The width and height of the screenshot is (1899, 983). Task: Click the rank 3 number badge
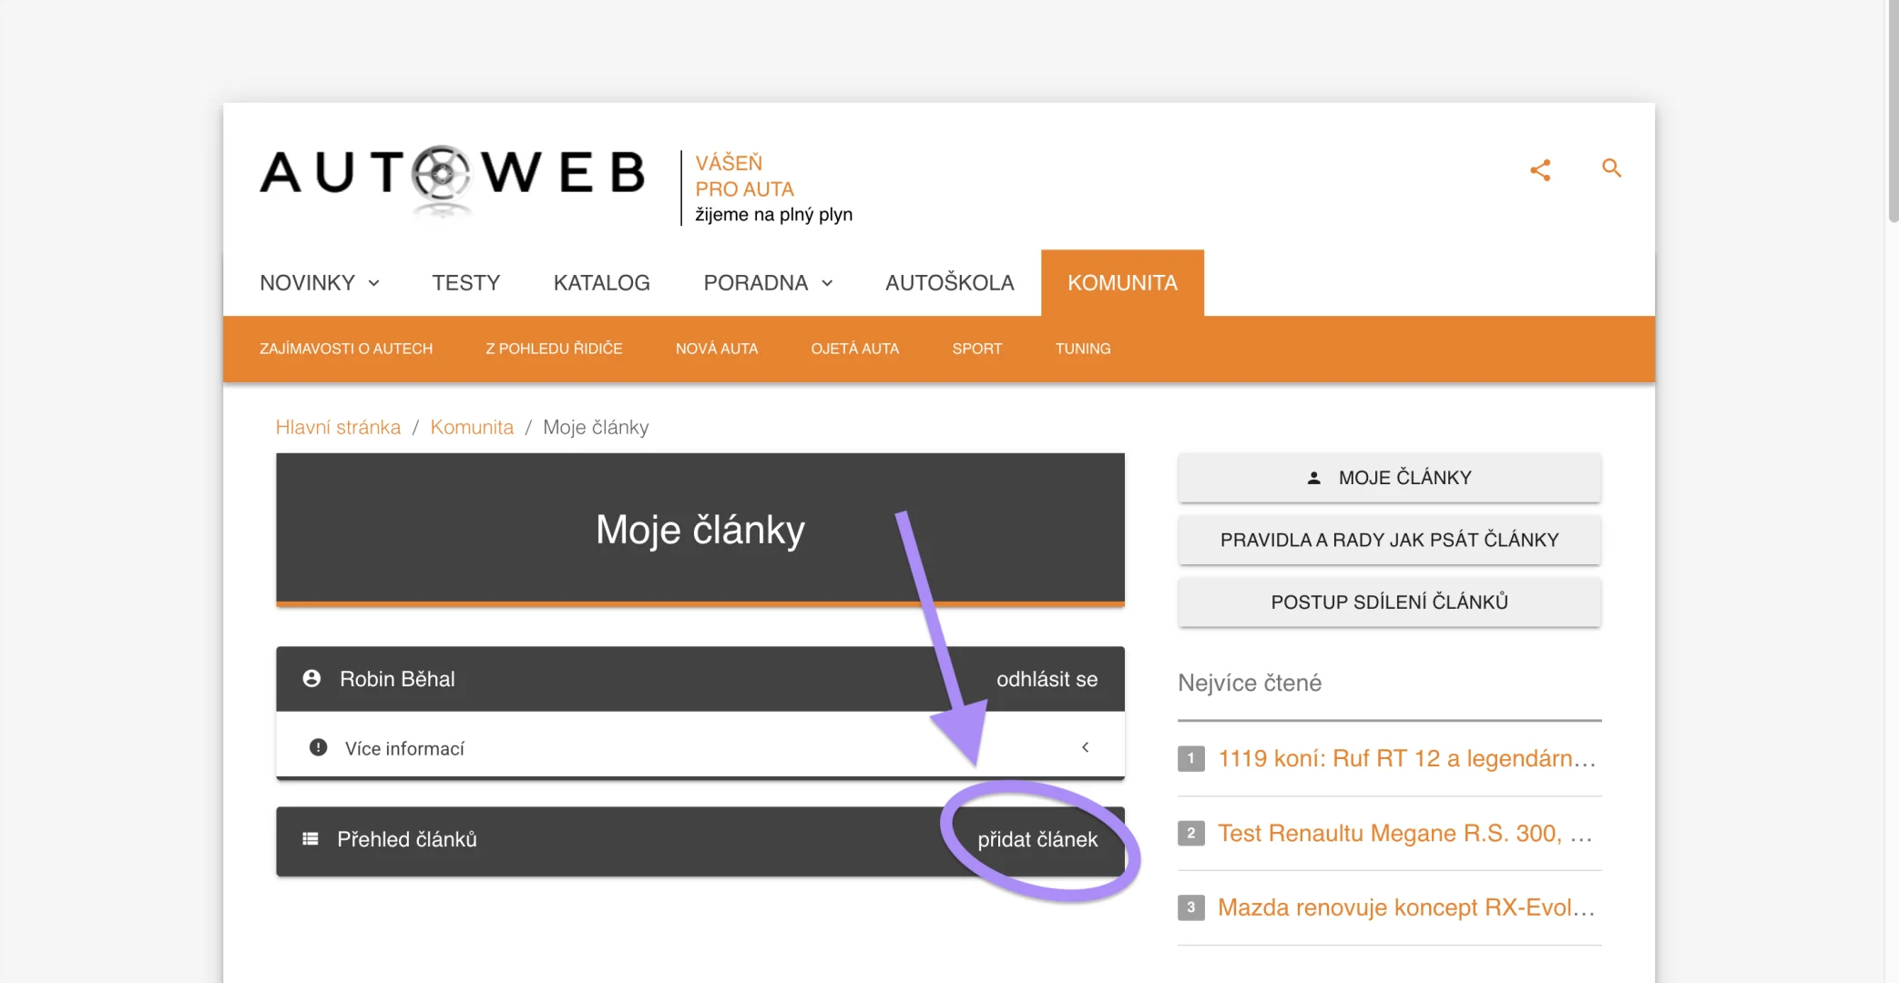[x=1190, y=907]
